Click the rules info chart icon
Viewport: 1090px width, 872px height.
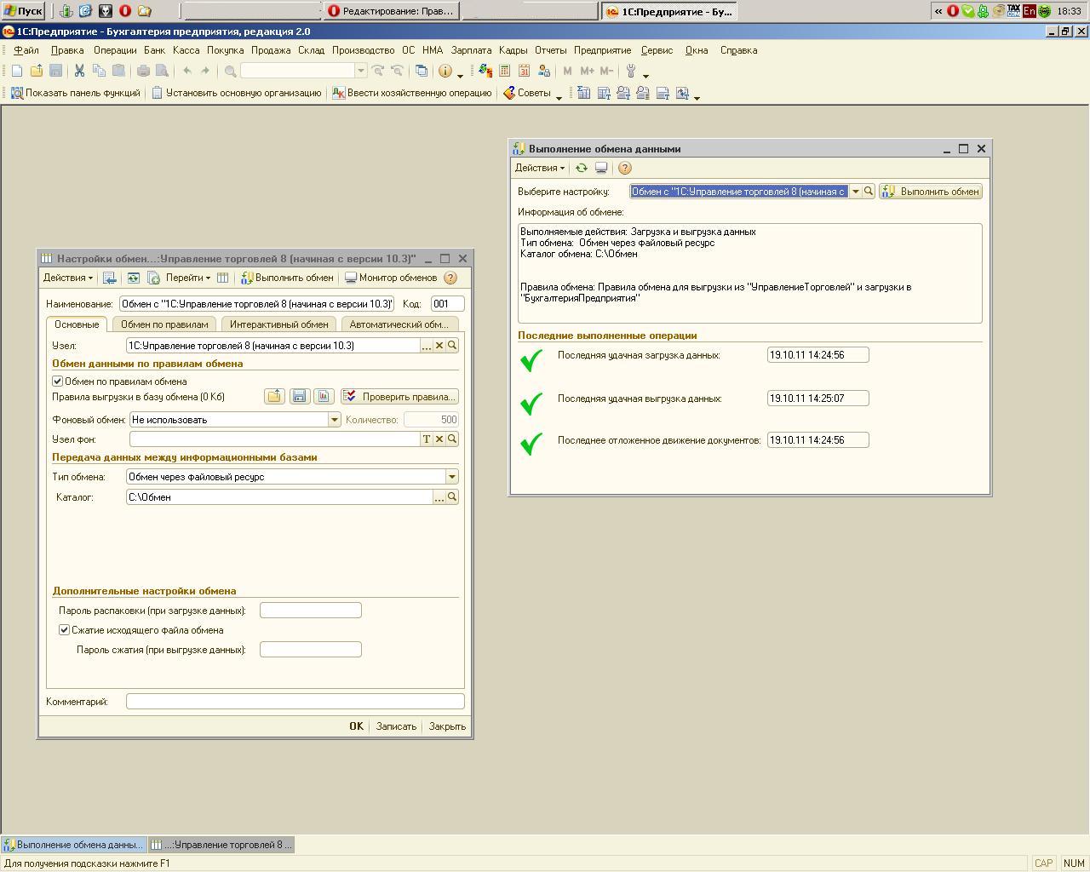point(324,397)
